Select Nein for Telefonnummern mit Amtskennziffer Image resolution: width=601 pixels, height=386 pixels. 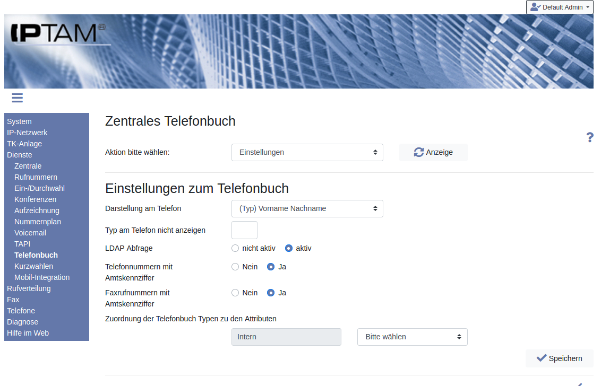(236, 267)
